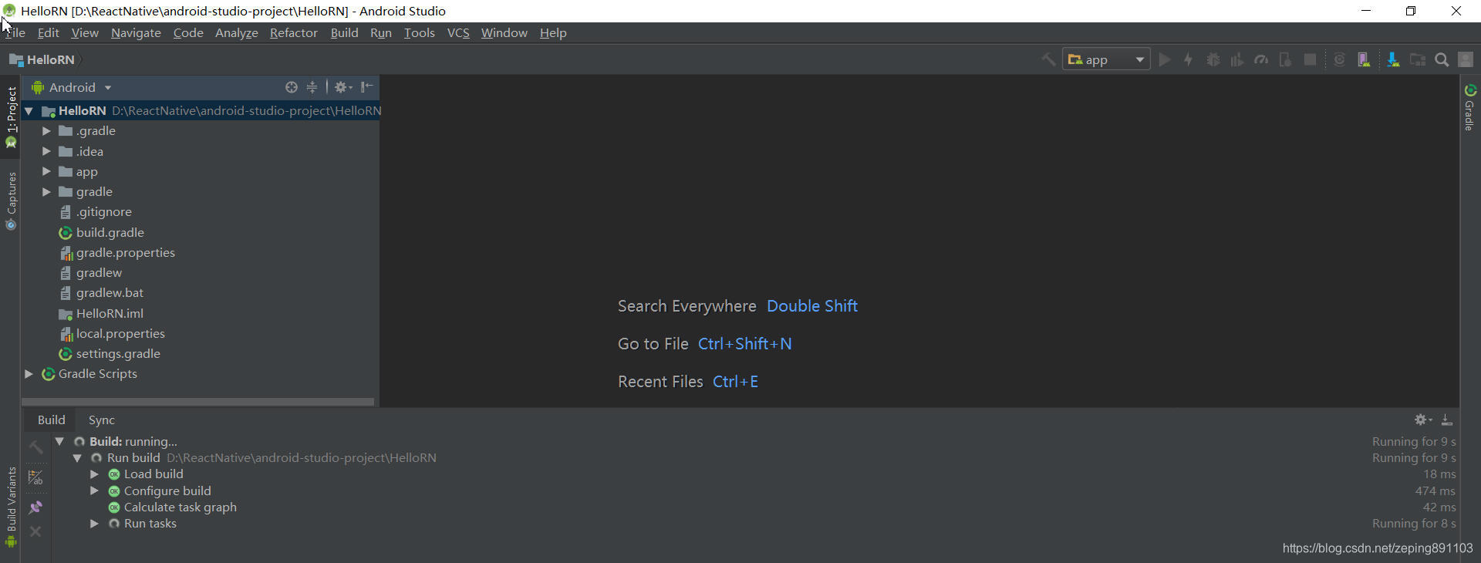Toggle the Captures side tool window
This screenshot has height=563, width=1481.
11,201
